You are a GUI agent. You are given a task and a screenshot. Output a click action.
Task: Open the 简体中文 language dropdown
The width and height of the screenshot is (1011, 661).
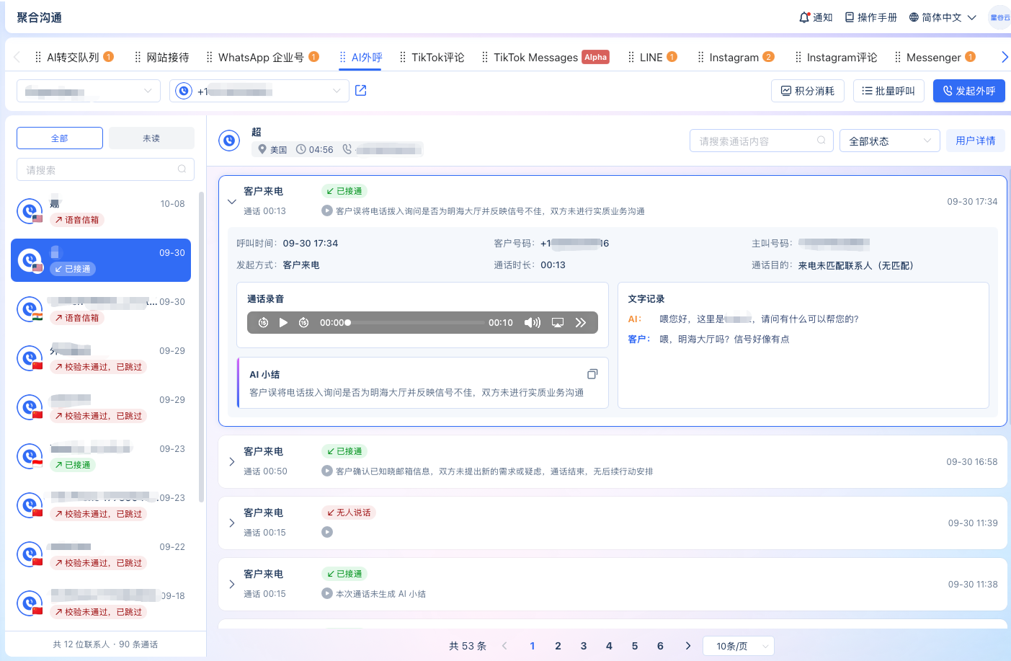943,17
